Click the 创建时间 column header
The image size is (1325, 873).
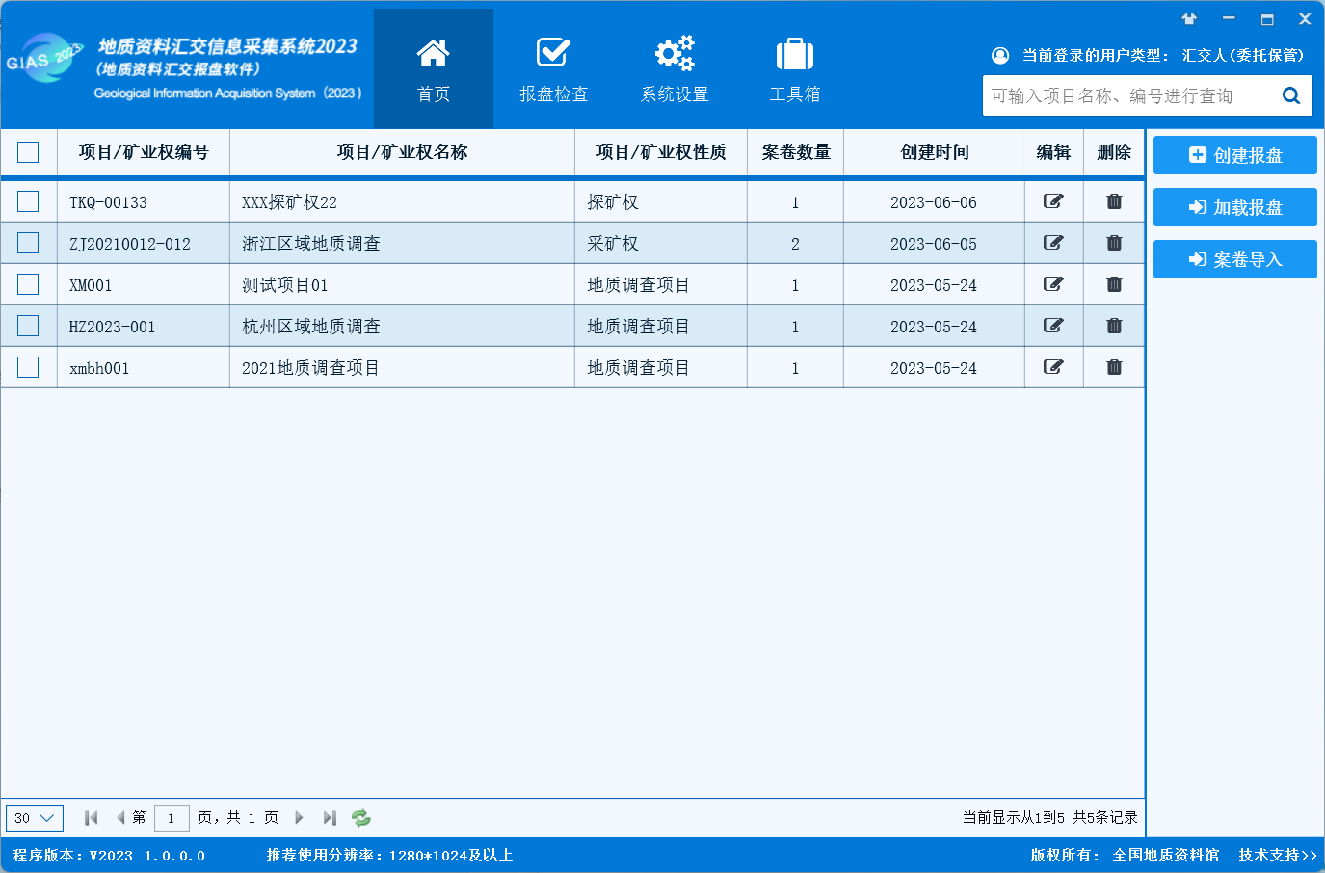[x=935, y=152]
